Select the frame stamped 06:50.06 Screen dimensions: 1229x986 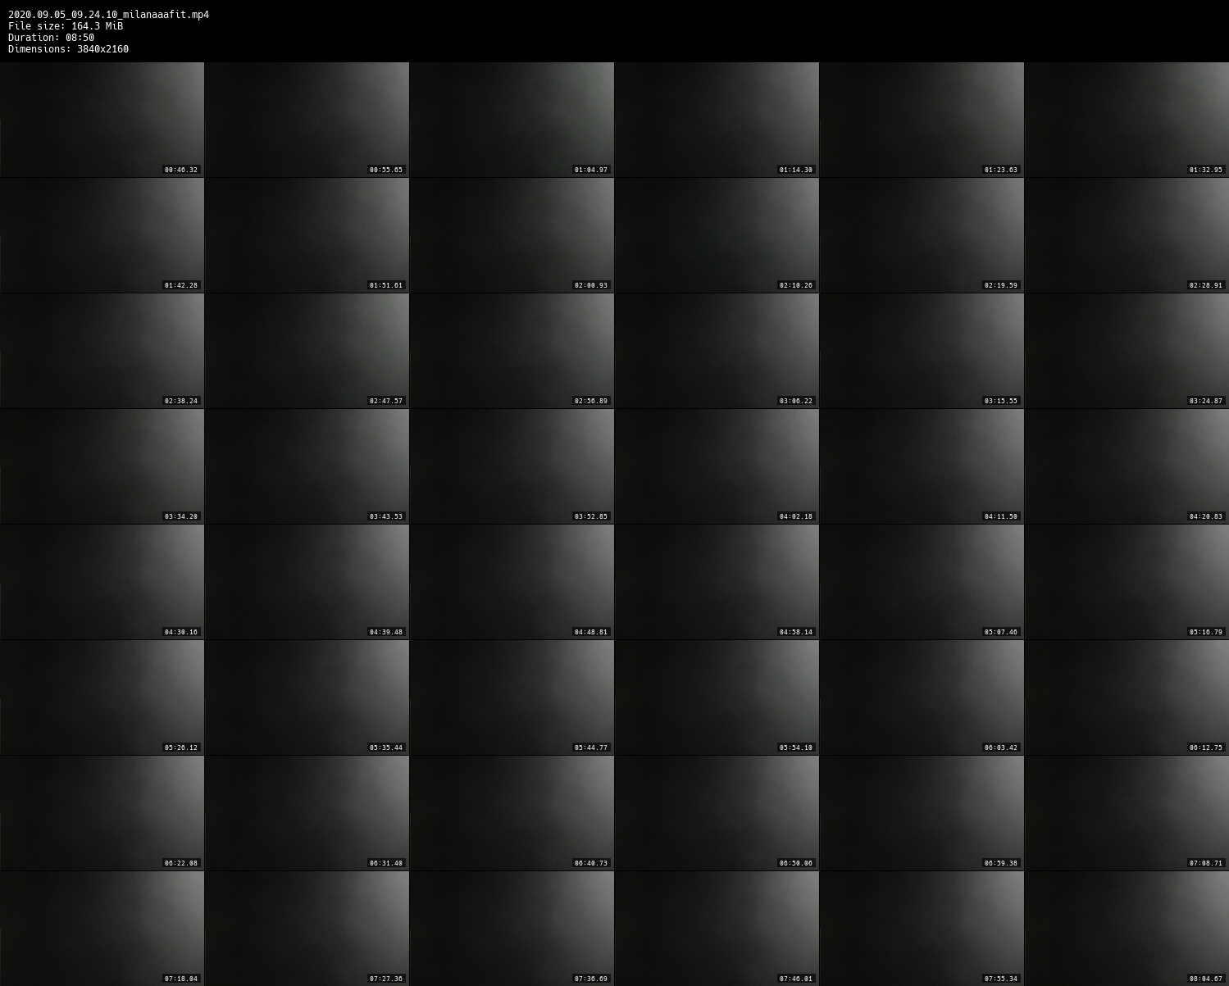[x=717, y=813]
